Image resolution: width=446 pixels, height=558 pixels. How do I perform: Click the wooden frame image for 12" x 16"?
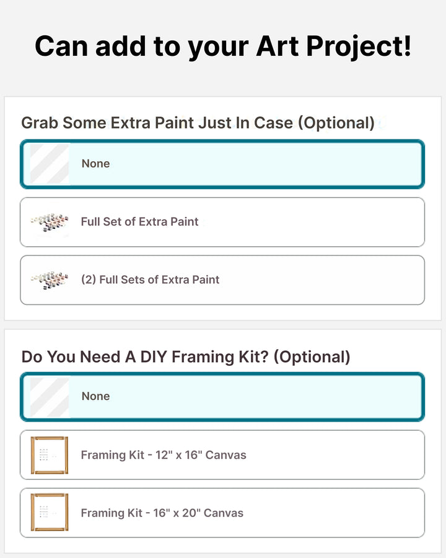[x=50, y=455]
